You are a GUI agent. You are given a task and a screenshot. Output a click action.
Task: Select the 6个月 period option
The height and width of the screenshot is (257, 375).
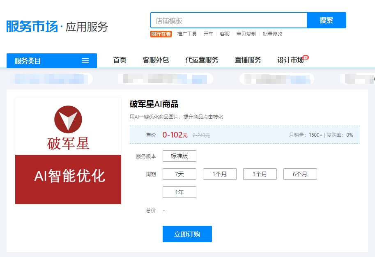click(x=300, y=174)
